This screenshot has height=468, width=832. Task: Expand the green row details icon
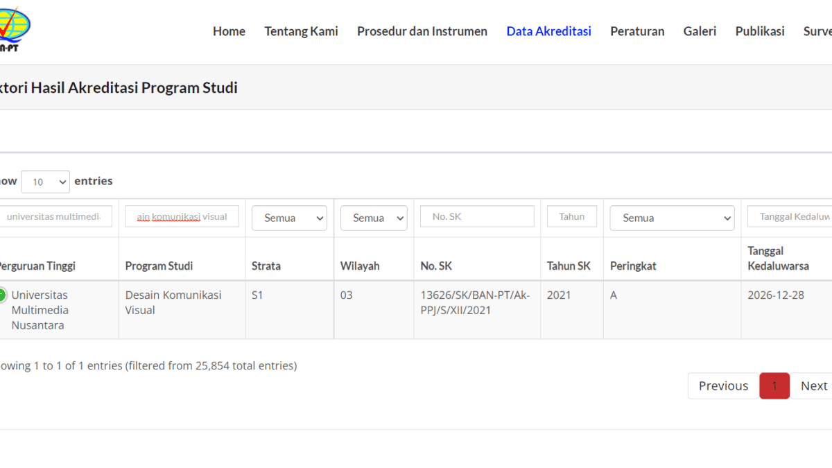[2, 295]
